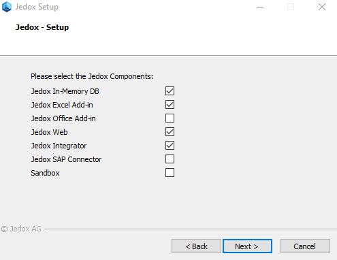The height and width of the screenshot is (260, 337).
Task: Click the Jedox logo icon in title bar
Action: pyautogui.click(x=7, y=7)
